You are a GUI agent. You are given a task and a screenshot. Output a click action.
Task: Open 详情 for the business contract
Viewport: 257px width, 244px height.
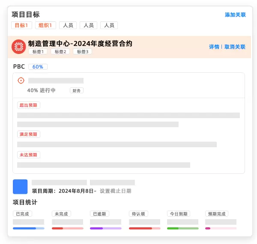(x=214, y=47)
